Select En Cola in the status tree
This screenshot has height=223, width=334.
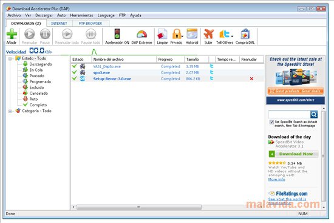coord(36,70)
